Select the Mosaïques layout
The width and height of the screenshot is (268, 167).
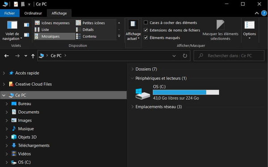[54, 37]
